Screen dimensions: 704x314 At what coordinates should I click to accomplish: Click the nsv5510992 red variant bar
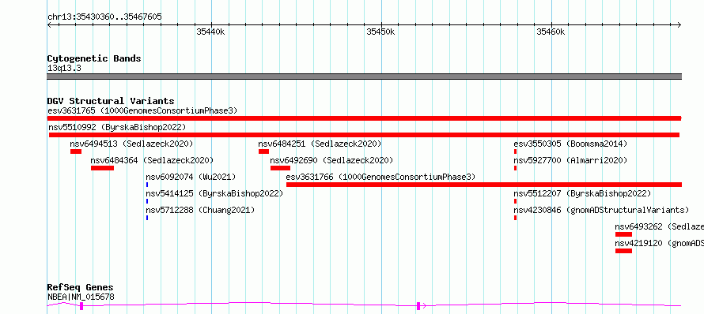tap(364, 135)
